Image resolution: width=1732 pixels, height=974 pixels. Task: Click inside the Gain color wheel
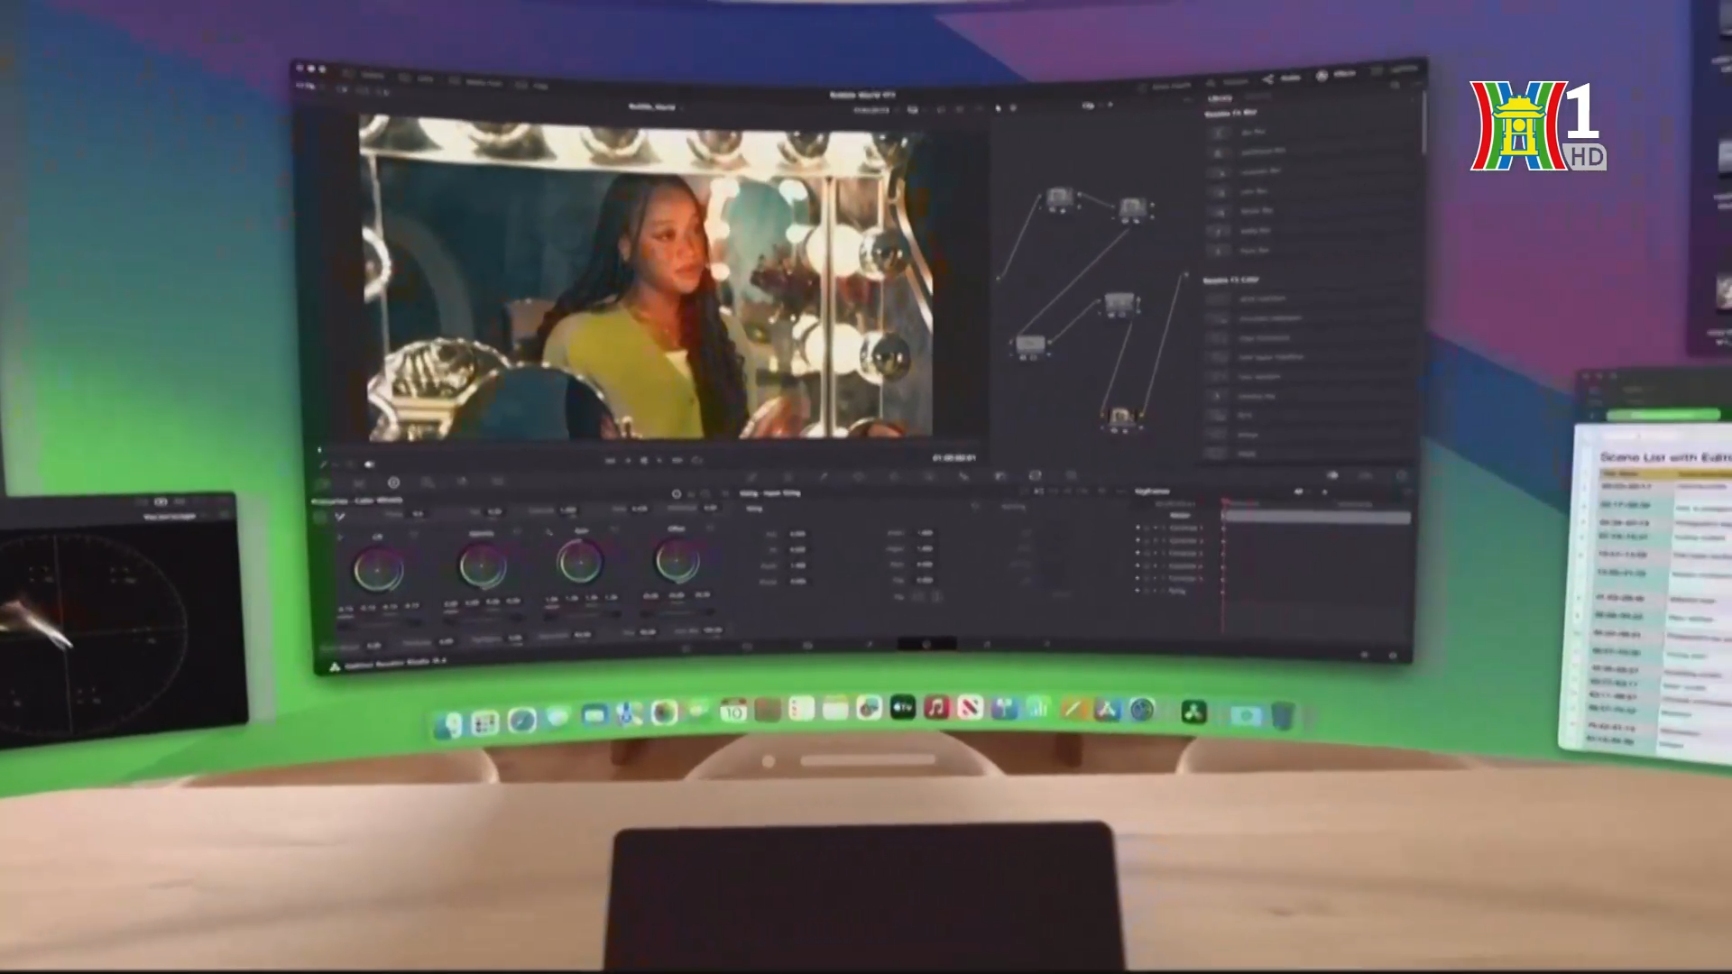tap(580, 563)
